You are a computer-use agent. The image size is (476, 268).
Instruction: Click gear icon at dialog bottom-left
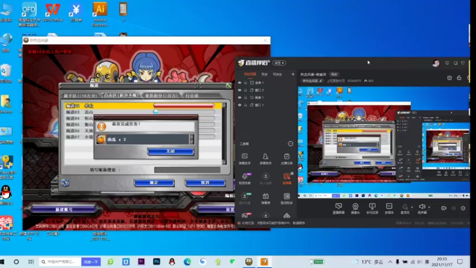click(x=65, y=183)
